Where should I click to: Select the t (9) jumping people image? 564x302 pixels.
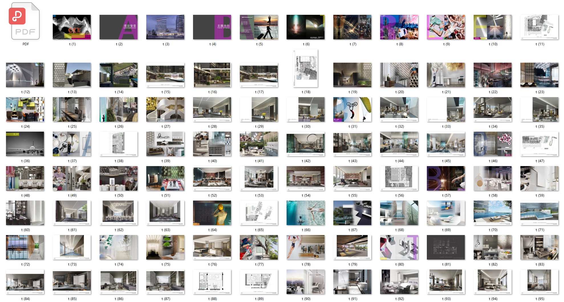pos(446,27)
